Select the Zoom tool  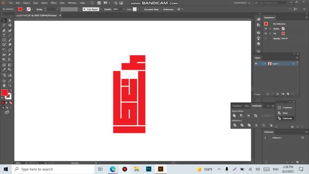pos(10,86)
